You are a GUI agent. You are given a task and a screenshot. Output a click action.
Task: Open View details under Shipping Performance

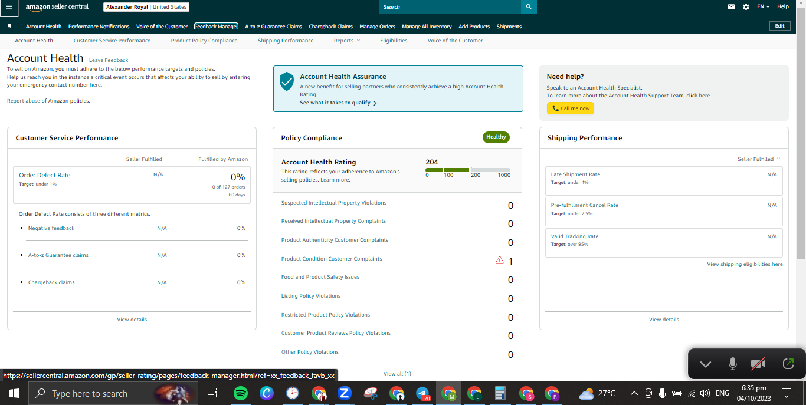click(664, 320)
